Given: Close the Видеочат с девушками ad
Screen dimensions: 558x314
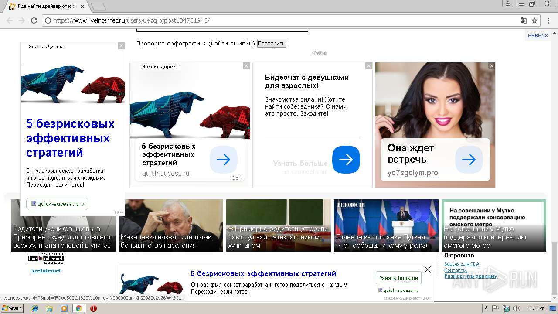Looking at the screenshot, I should tap(369, 66).
